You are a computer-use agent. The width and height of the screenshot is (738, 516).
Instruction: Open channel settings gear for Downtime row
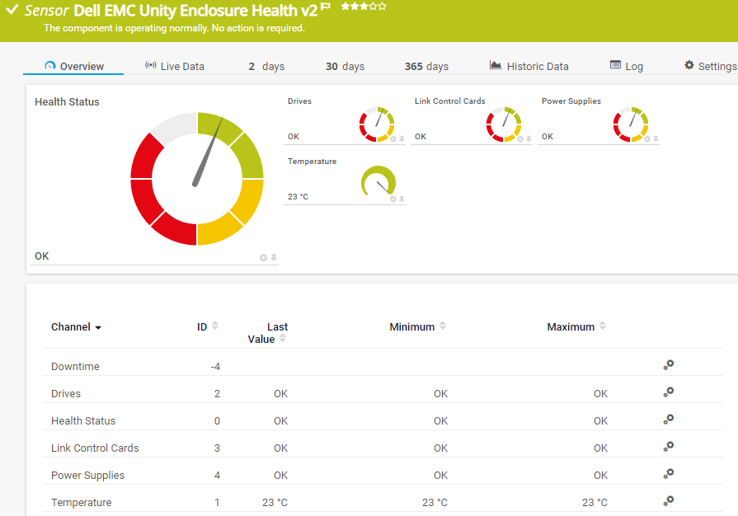(669, 365)
